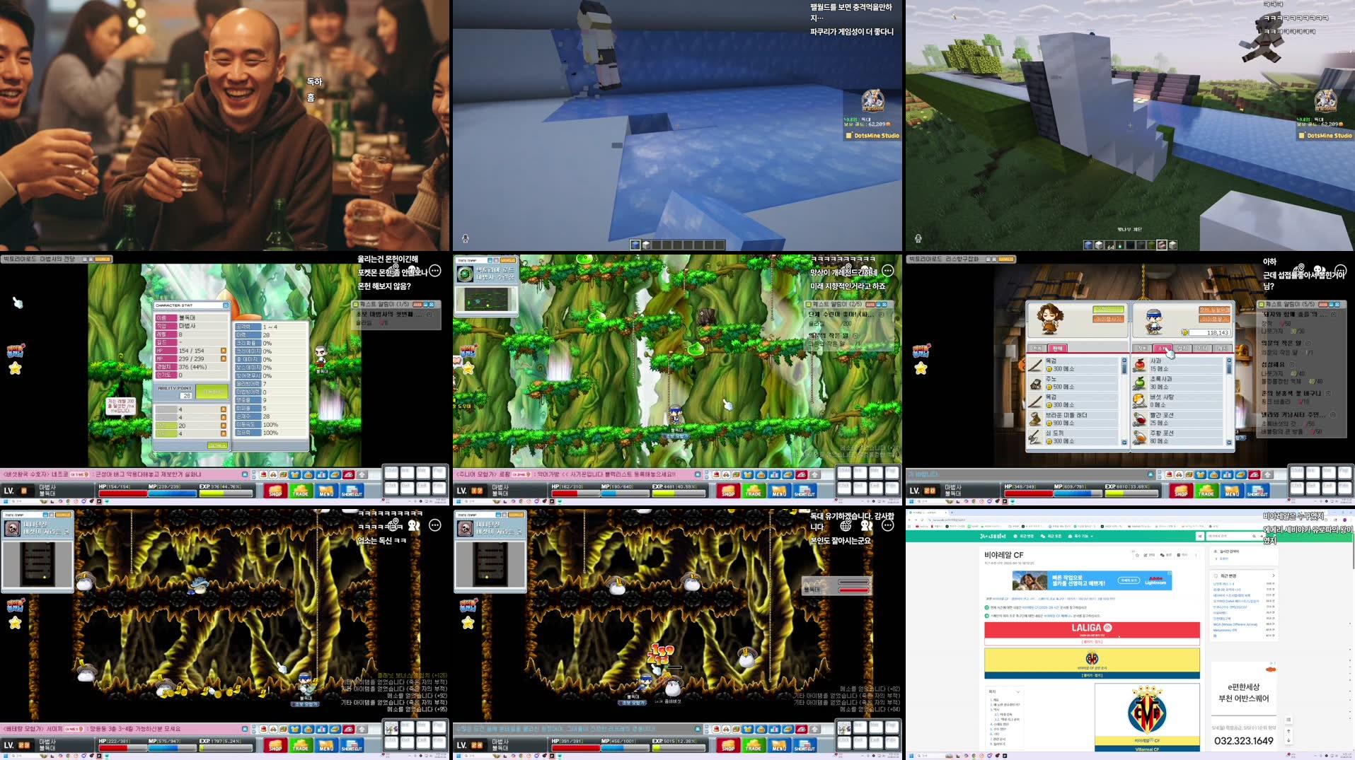The width and height of the screenshot is (1355, 760).
Task: Click the random shuffle button beside wiki search
Action: 1200,536
